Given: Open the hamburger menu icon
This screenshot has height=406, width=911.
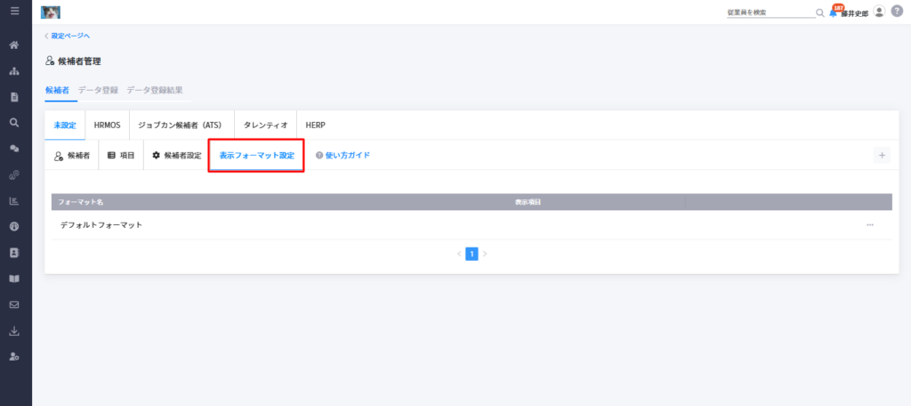Looking at the screenshot, I should point(15,11).
